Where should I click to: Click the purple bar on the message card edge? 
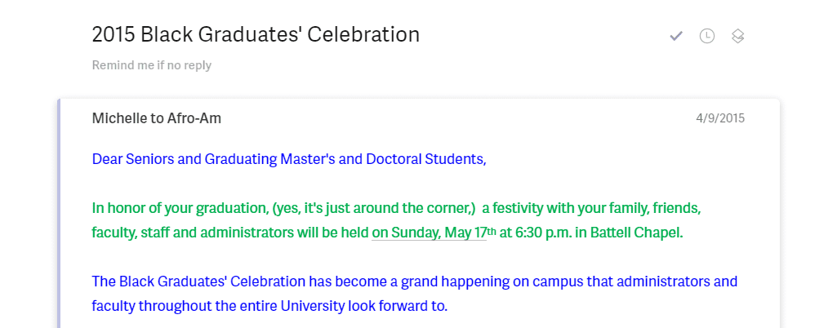[x=60, y=213]
